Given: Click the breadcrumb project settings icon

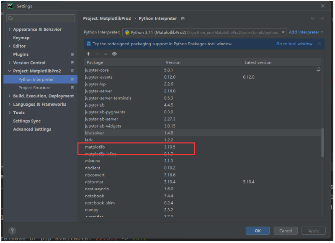Looking at the screenshot, I should [183, 18].
